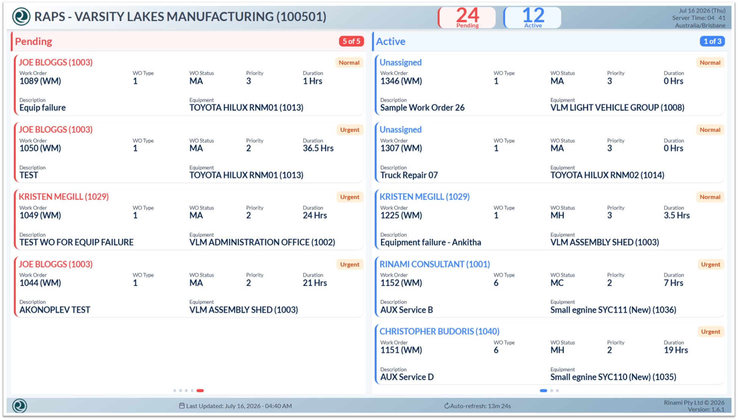The image size is (738, 420).
Task: Click the AUX Service B description
Action: point(406,310)
